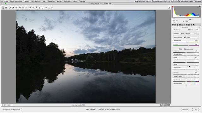
Task: Toggle shadow clipping warning in histogram
Action: (172, 7)
